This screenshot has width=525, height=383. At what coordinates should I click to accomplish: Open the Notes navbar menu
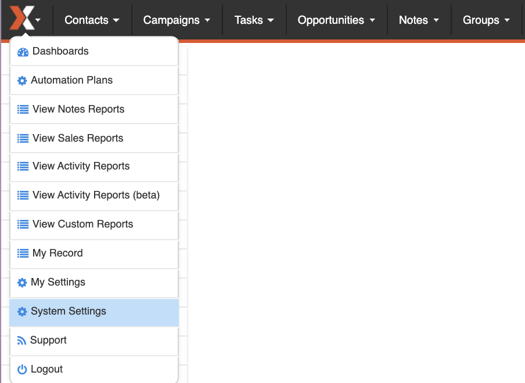[x=419, y=20]
